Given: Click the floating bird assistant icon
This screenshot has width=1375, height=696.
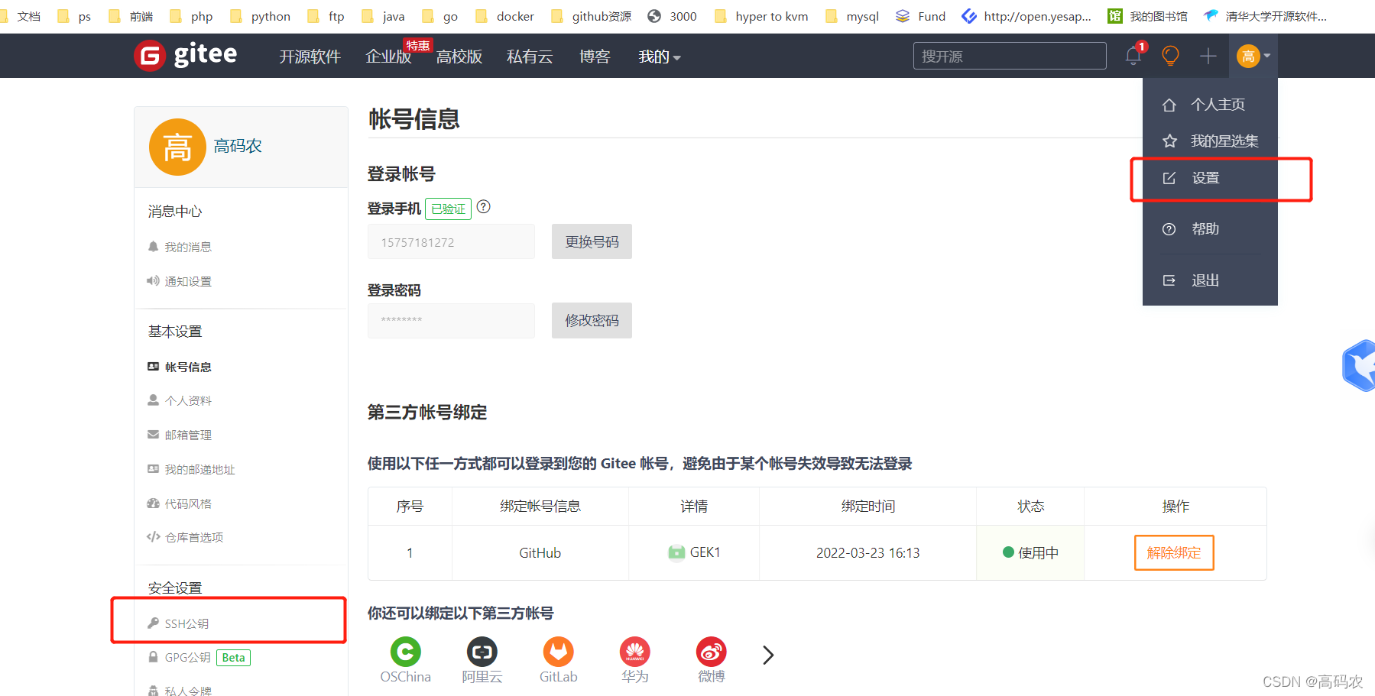Looking at the screenshot, I should [1359, 366].
